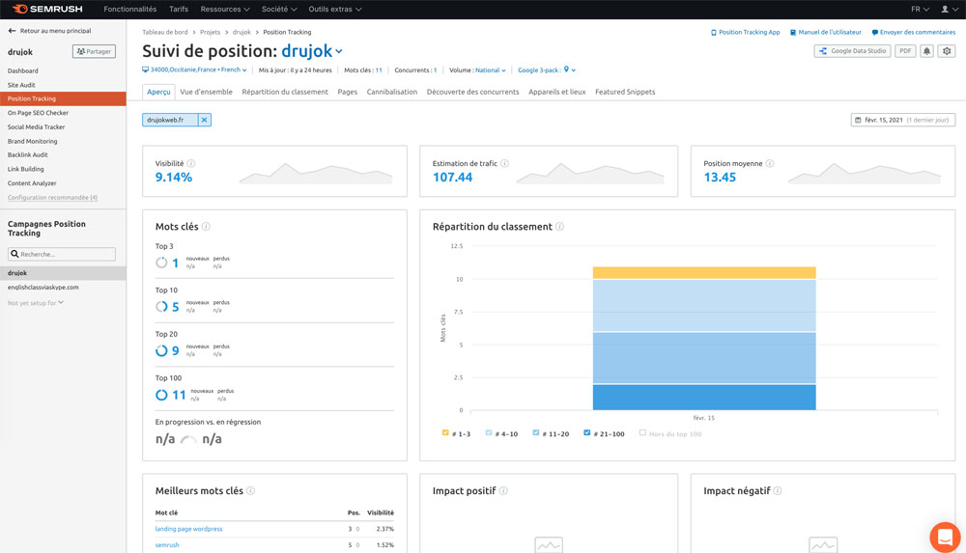Expand the Société dropdown menu
This screenshot has height=553, width=966.
pyautogui.click(x=279, y=10)
